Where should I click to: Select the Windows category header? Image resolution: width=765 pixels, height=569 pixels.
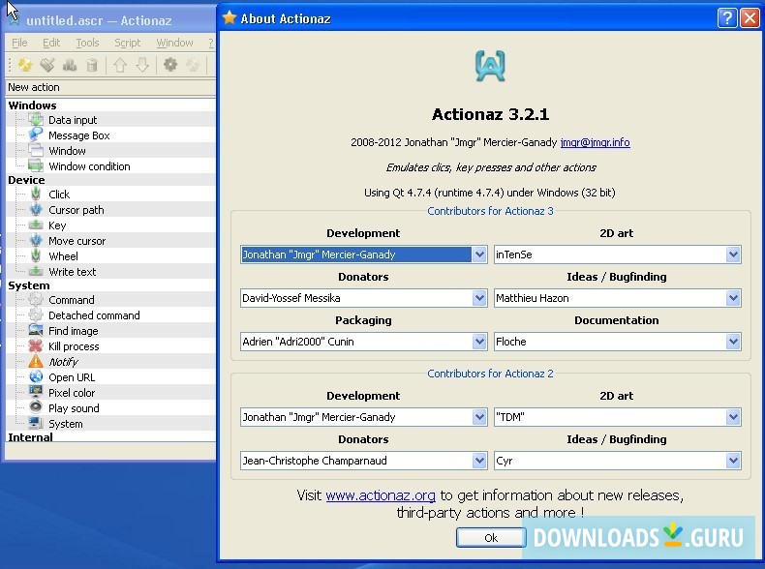pyautogui.click(x=32, y=105)
